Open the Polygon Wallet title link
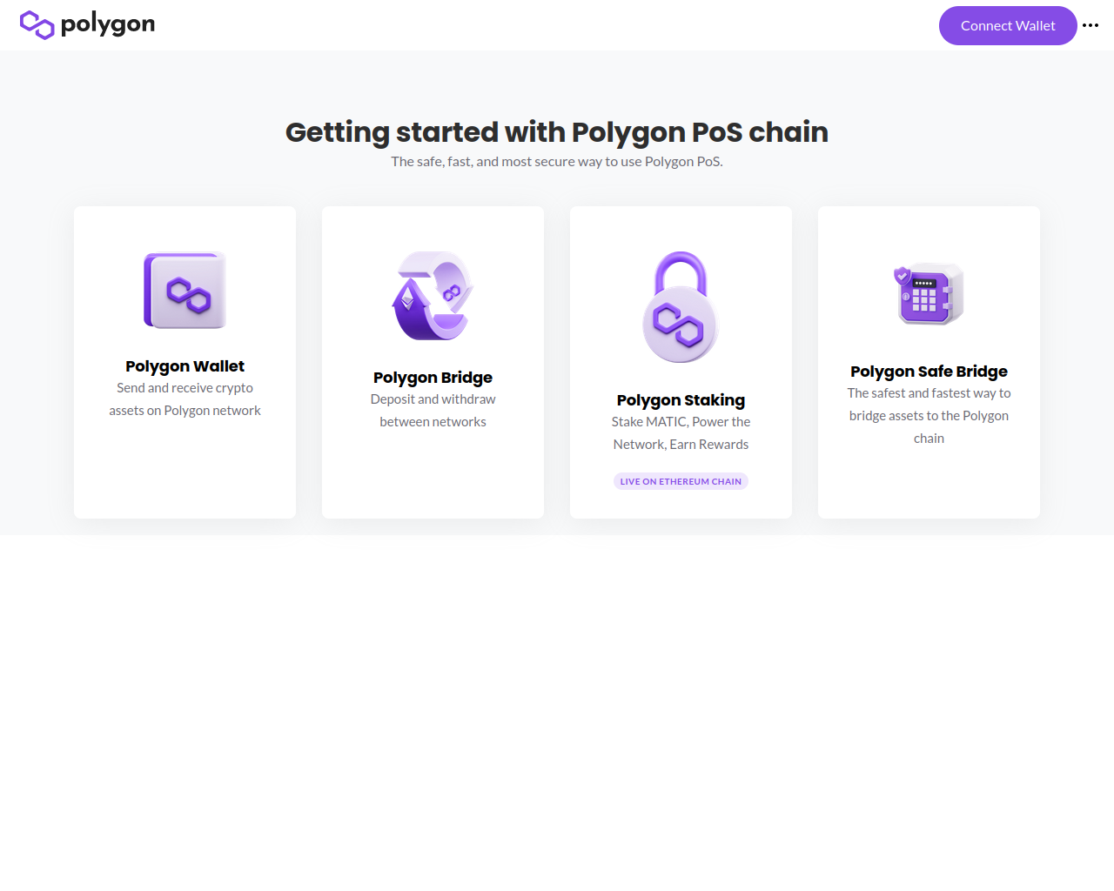 tap(185, 366)
